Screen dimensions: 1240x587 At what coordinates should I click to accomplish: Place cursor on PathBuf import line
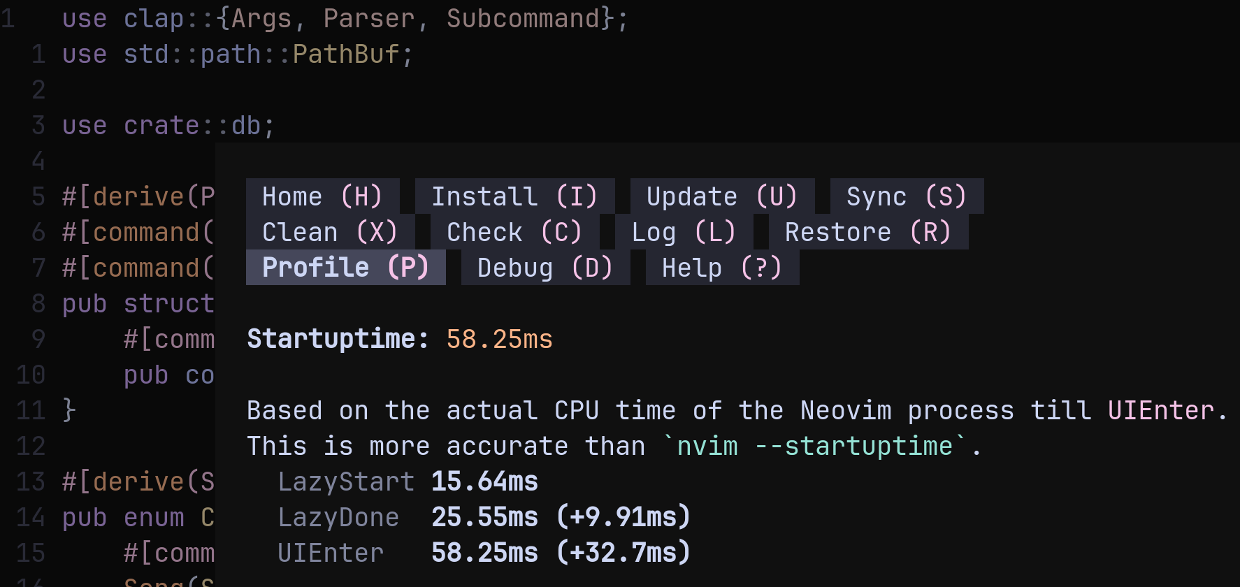tap(238, 55)
